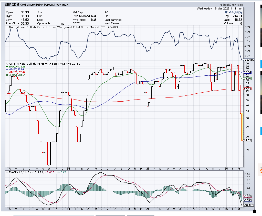Click the orange icon at right screen edge
The image size is (262, 216).
pos(261,171)
